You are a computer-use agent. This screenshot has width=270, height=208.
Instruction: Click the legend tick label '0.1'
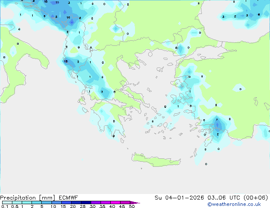point(5,206)
